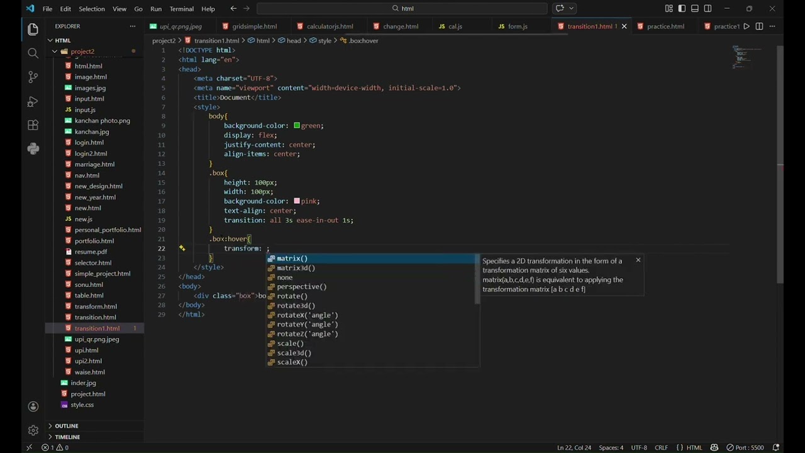805x453 pixels.
Task: Run the file with the play icon
Action: pos(747,26)
